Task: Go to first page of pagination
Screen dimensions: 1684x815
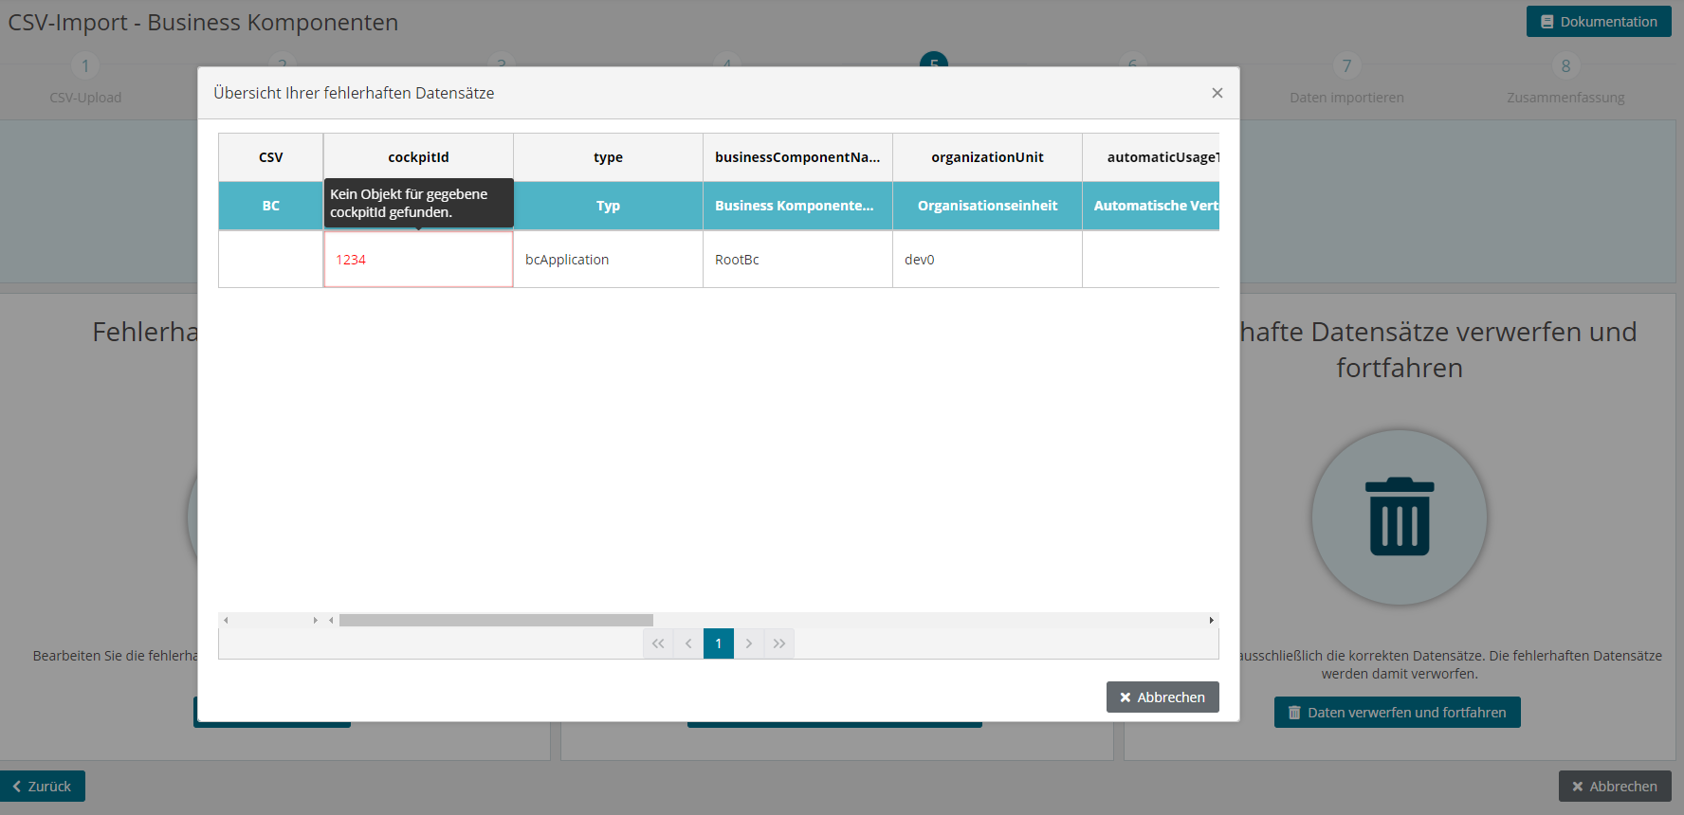Action: coord(658,643)
